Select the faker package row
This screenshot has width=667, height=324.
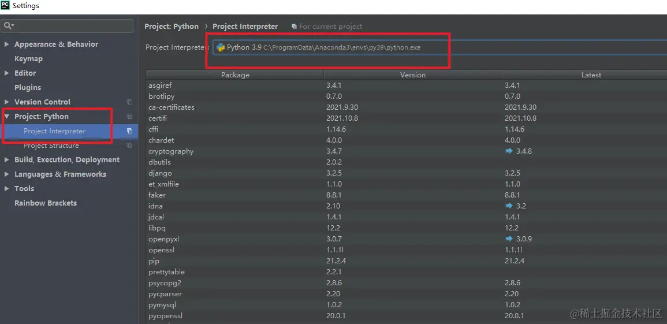click(x=406, y=195)
